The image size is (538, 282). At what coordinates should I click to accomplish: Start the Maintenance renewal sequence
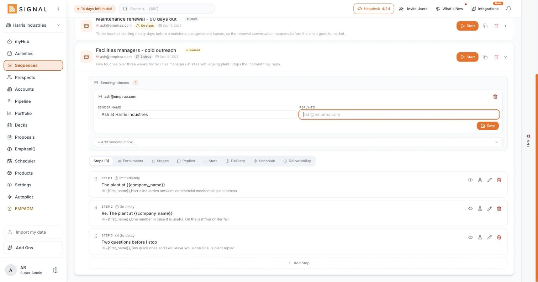tap(468, 26)
